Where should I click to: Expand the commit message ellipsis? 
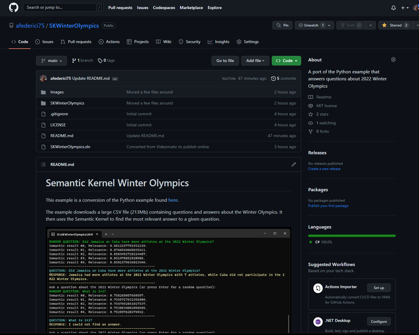point(115,79)
